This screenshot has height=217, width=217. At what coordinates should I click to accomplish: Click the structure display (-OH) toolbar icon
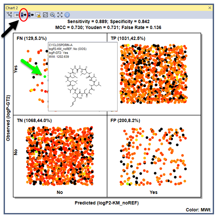click(16, 15)
